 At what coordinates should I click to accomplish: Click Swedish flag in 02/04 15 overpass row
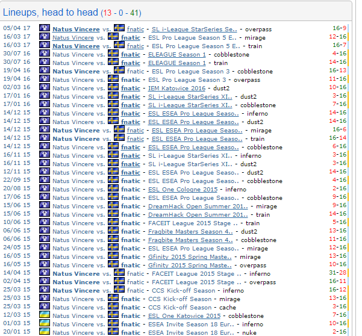click(x=119, y=281)
